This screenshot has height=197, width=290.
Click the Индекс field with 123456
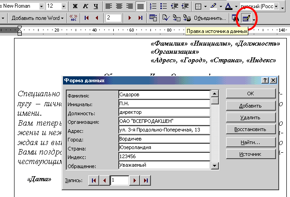pyautogui.click(x=164, y=156)
